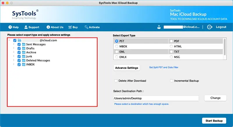Select PDF export type
Image resolution: width=233 pixels, height=127 pixels.
click(171, 41)
